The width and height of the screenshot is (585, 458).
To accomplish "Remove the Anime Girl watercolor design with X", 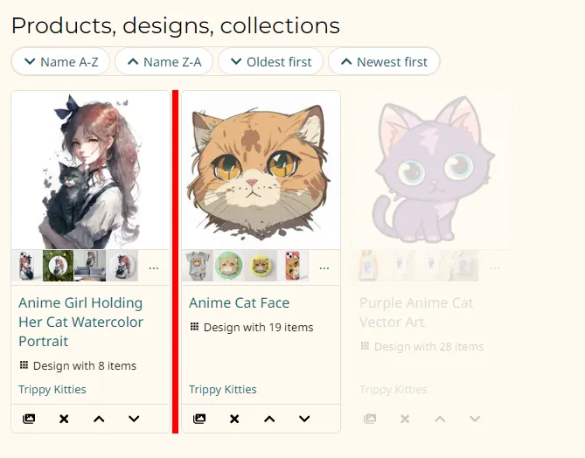I will [x=64, y=419].
